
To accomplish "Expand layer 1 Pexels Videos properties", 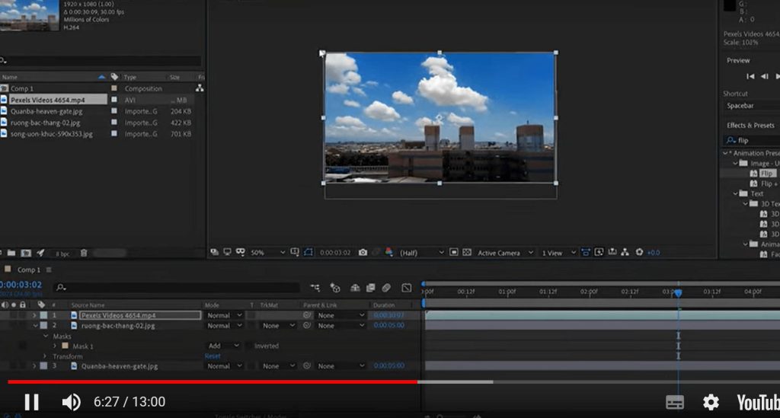I will 34,315.
